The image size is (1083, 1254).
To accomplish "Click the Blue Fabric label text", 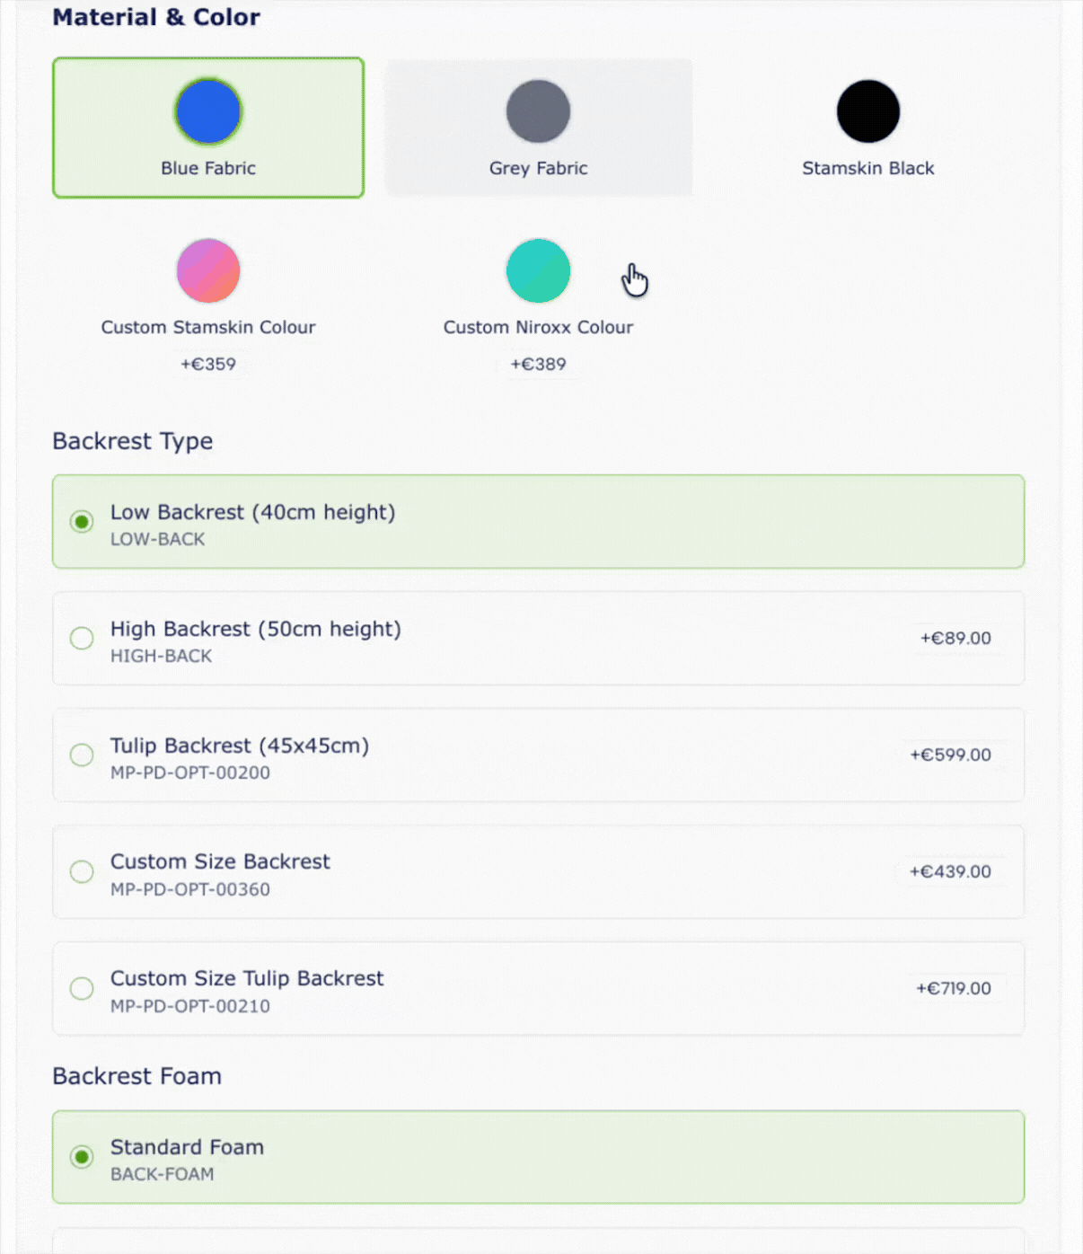I will (x=208, y=169).
